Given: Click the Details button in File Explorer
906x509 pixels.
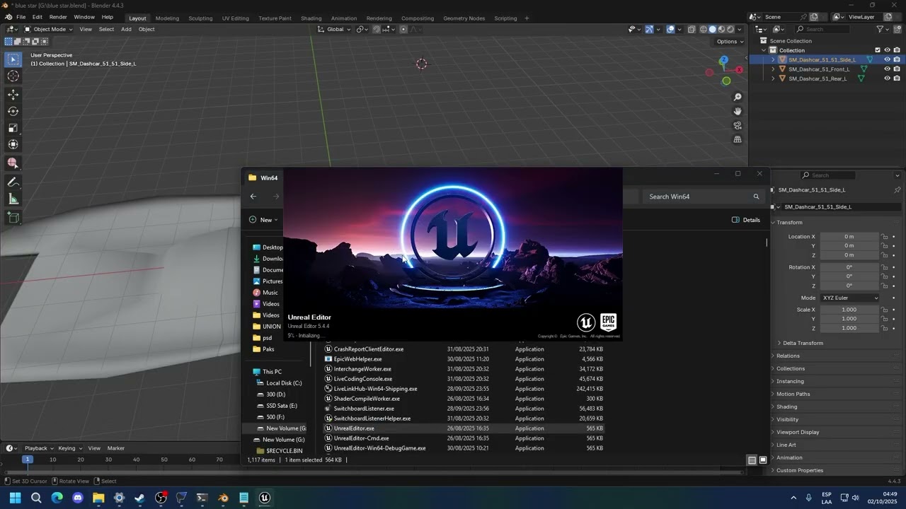Looking at the screenshot, I should point(745,220).
